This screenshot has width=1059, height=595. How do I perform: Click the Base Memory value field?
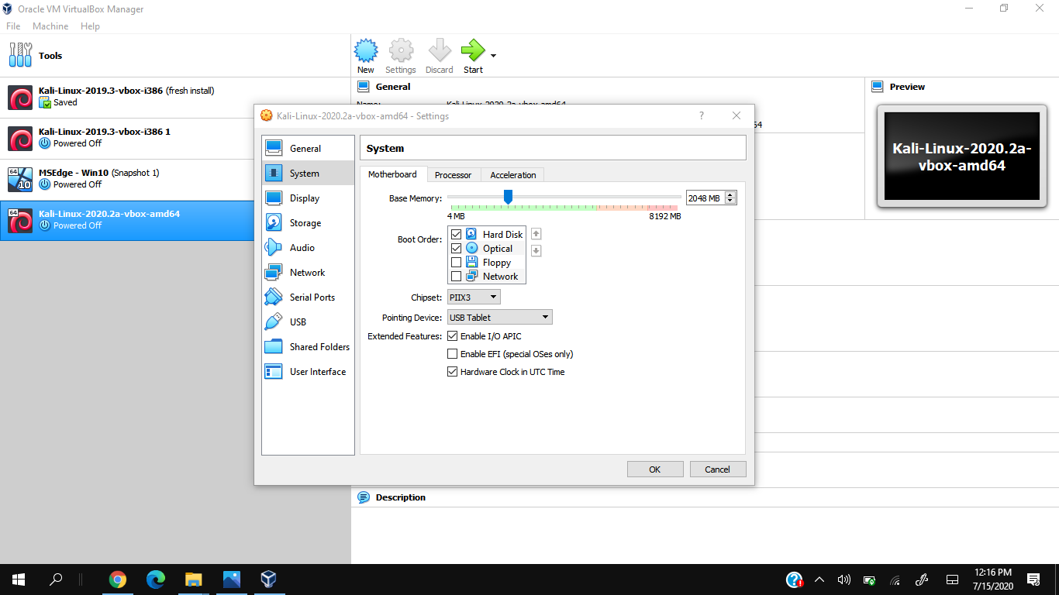(x=705, y=198)
